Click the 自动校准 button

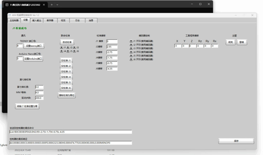[x=67, y=42]
